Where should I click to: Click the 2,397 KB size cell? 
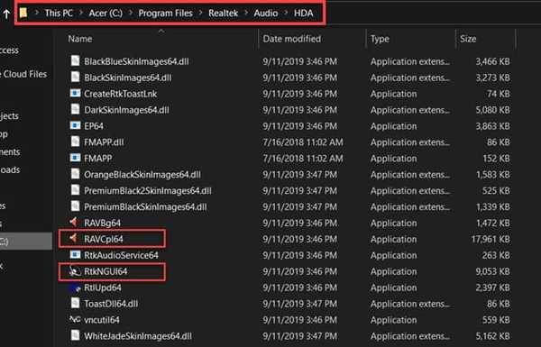[x=492, y=288]
